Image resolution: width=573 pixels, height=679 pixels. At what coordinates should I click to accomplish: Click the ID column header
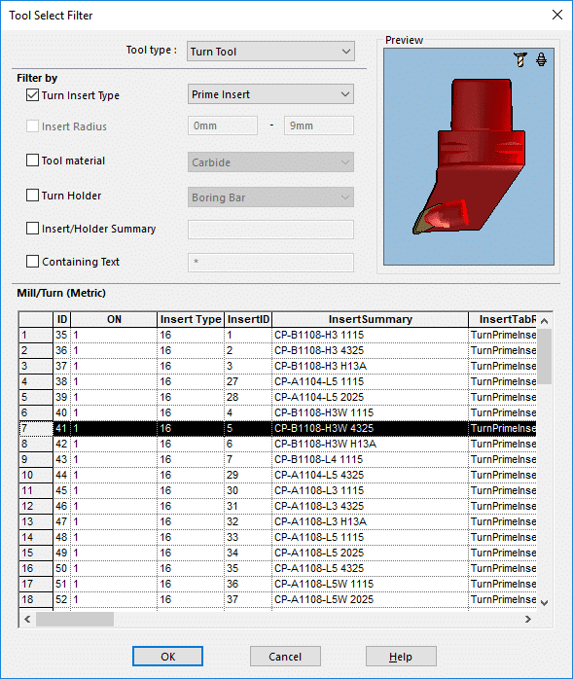click(62, 320)
